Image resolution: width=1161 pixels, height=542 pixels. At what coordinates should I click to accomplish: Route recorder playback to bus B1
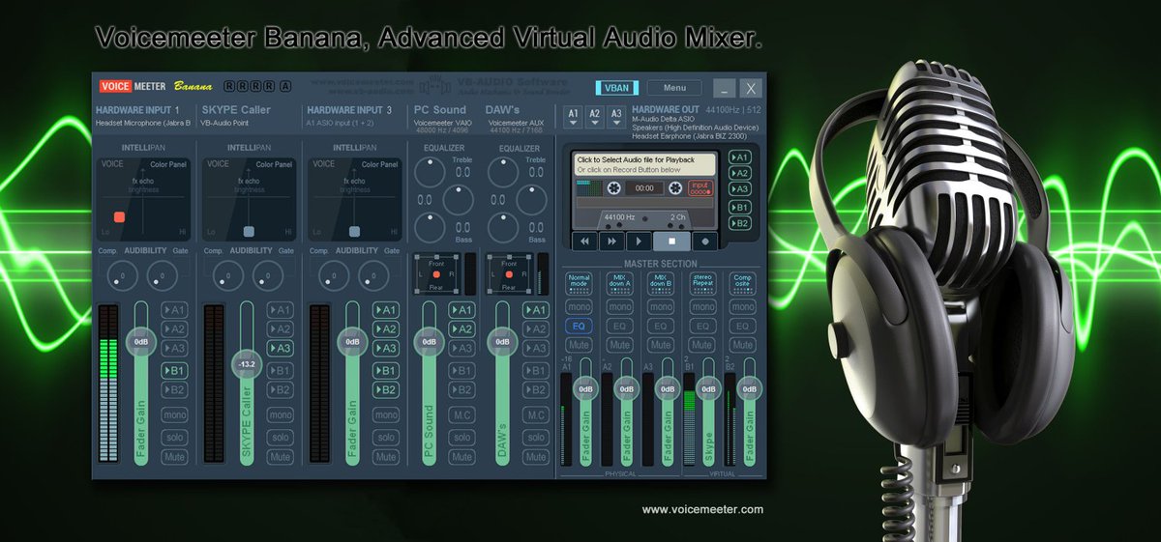740,208
